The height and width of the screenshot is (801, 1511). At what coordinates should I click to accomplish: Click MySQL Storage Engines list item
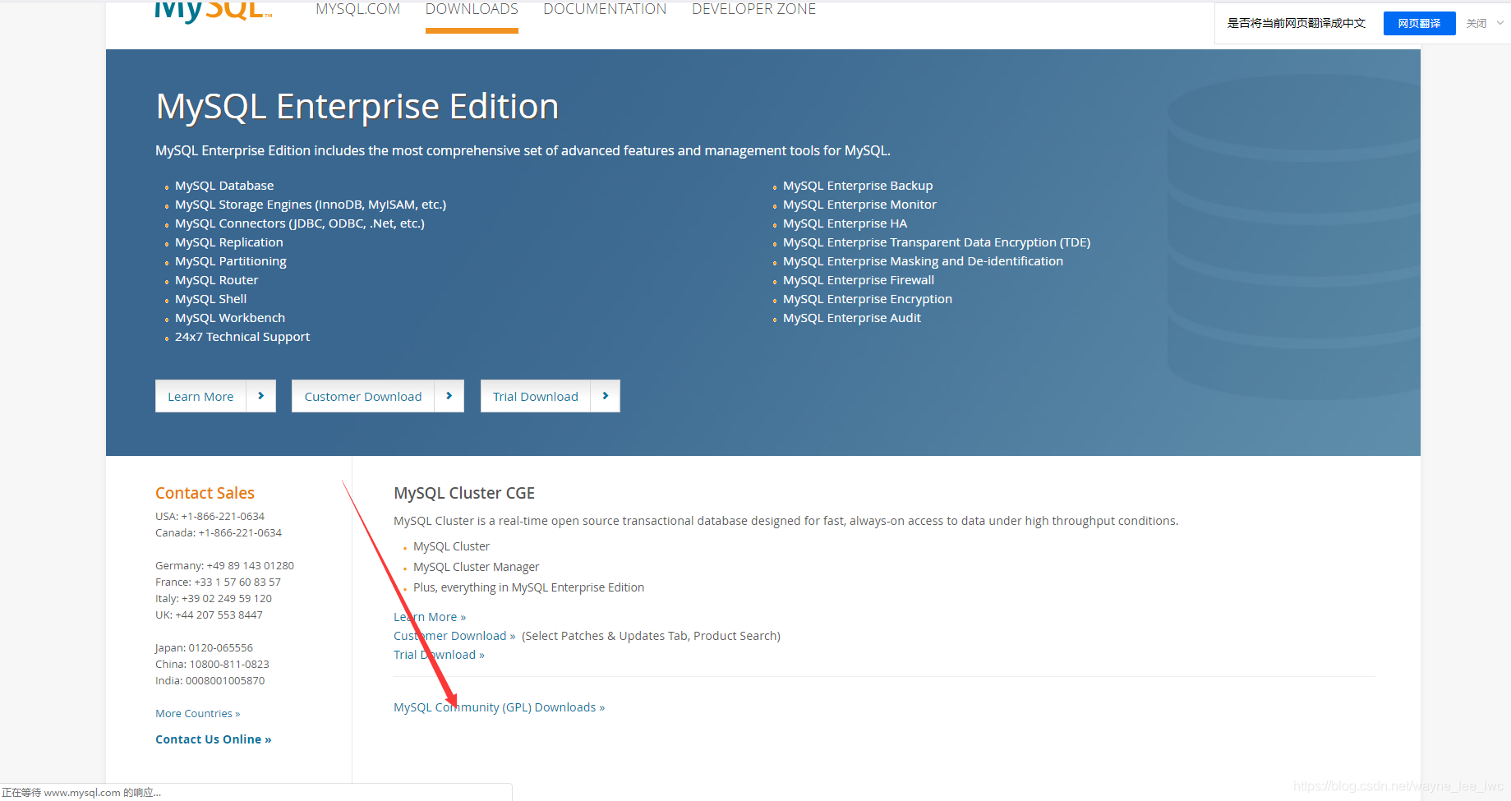[x=311, y=205]
